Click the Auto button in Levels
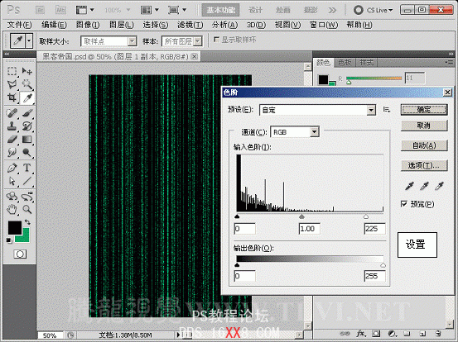The height and width of the screenshot is (342, 458). click(x=424, y=145)
